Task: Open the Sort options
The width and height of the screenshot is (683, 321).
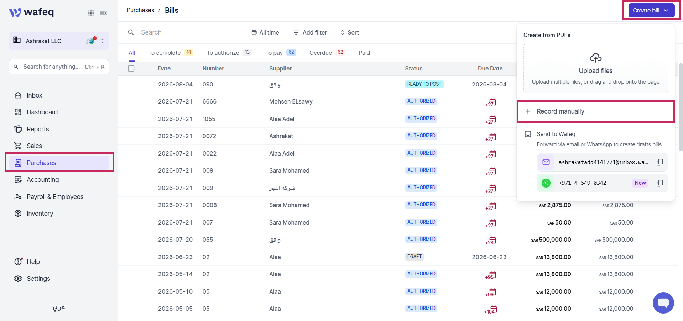Action: click(350, 32)
